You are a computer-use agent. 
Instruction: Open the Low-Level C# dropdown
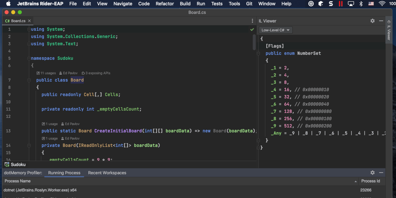pyautogui.click(x=275, y=30)
